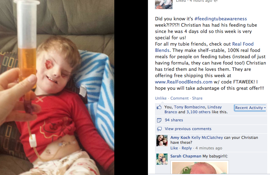
Task: Visit www.RealFoodBlends.com link
Action: 183,82
